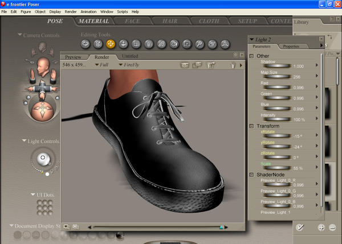Select the View Magnifier tool
The height and width of the screenshot is (244, 342).
coord(198,43)
